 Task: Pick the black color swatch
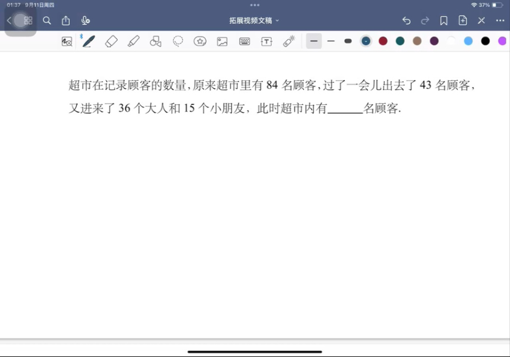[485, 41]
